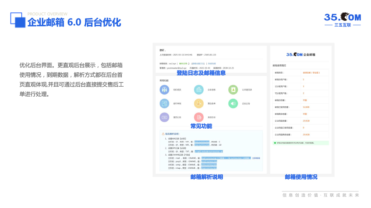
Task: Click the 35.COM 企业邮箱 panel logo
Action: (301, 55)
